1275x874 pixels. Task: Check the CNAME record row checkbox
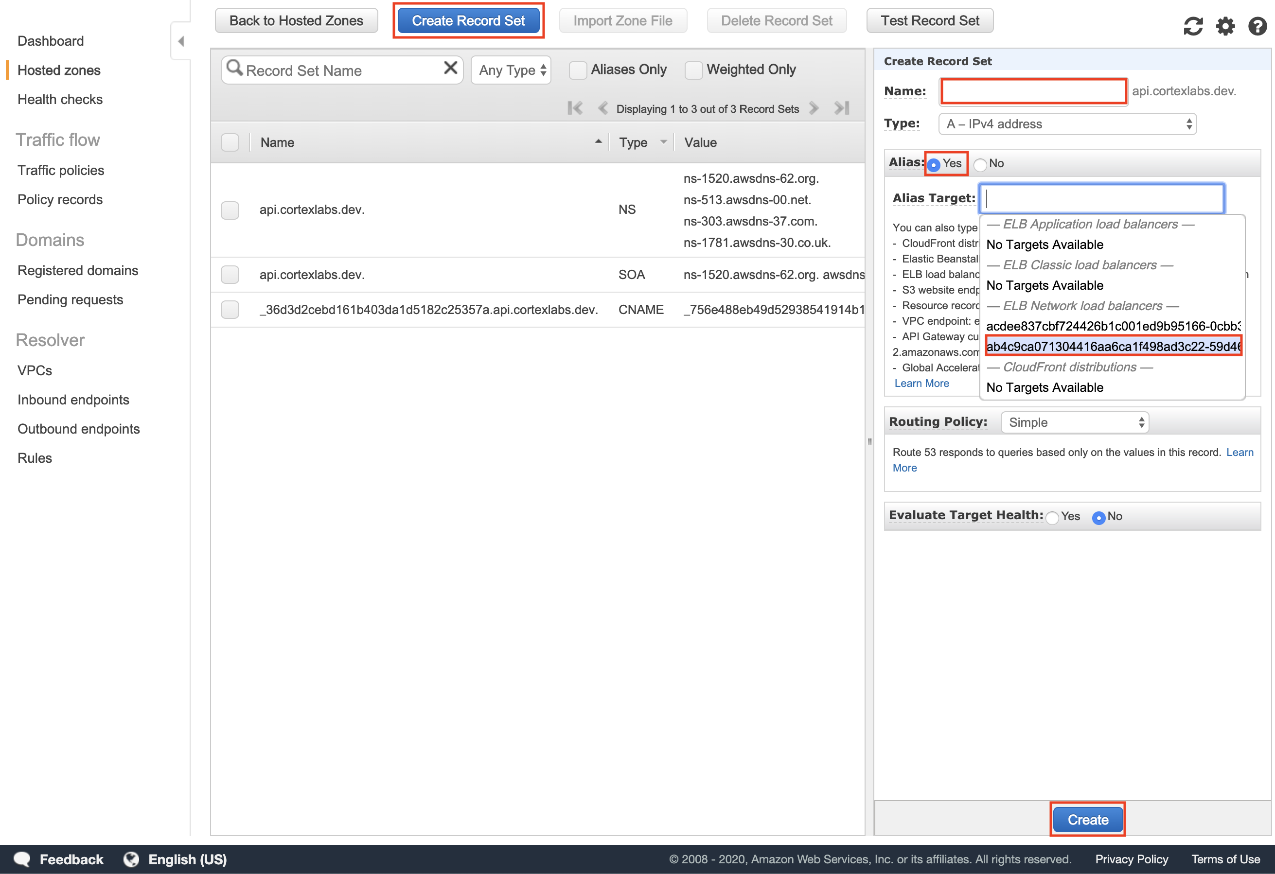pos(230,310)
